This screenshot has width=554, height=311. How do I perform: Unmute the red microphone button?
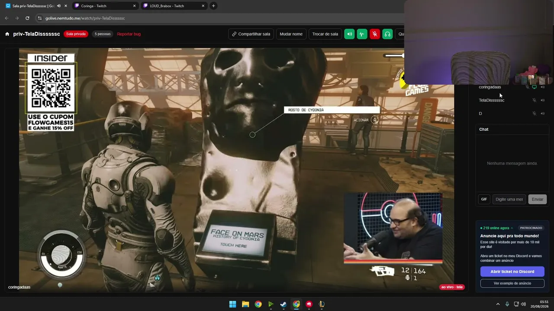(x=375, y=34)
